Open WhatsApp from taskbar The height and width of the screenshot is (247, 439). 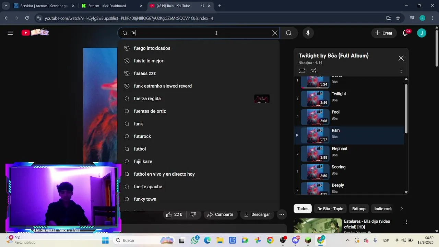pyautogui.click(x=195, y=240)
